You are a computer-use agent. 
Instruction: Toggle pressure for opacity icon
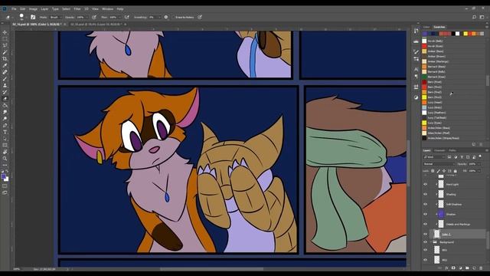pos(94,17)
